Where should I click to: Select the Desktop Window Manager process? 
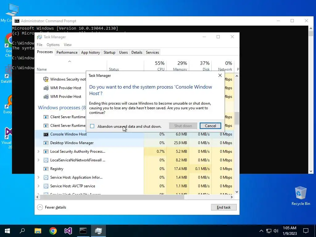135,143
